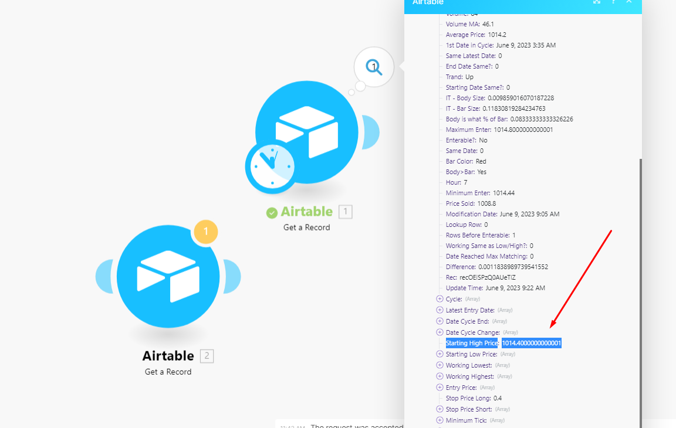Click the 'Minimum Enter: 1014.44' row
The image size is (676, 428).
click(480, 193)
